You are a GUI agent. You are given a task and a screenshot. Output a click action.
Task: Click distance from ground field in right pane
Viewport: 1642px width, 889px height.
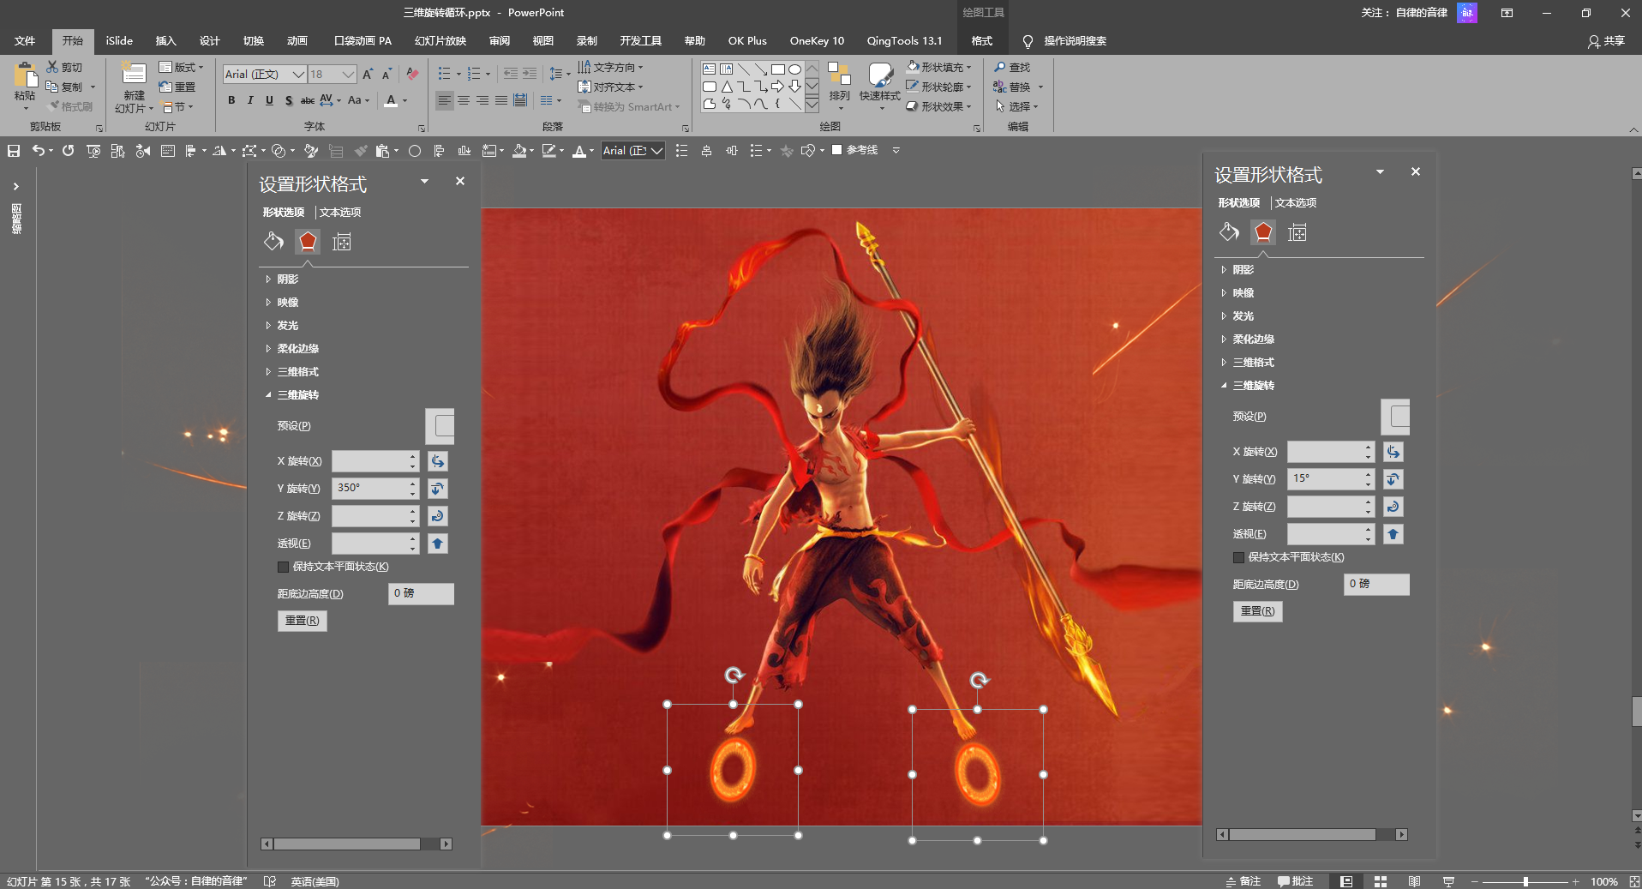(x=1376, y=585)
